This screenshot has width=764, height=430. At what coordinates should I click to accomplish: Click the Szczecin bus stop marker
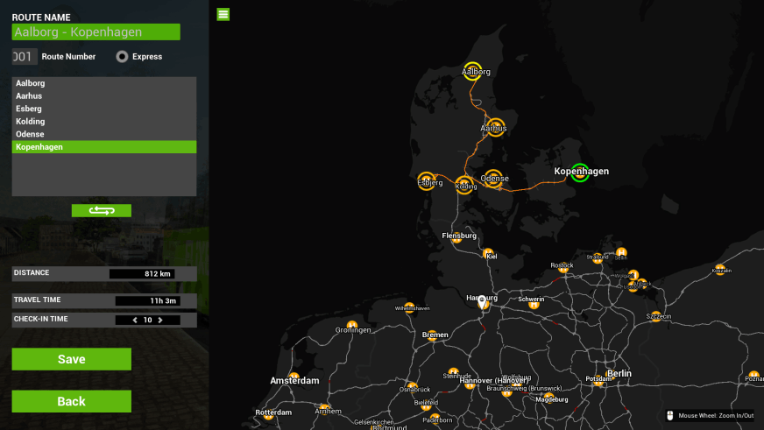pyautogui.click(x=656, y=316)
